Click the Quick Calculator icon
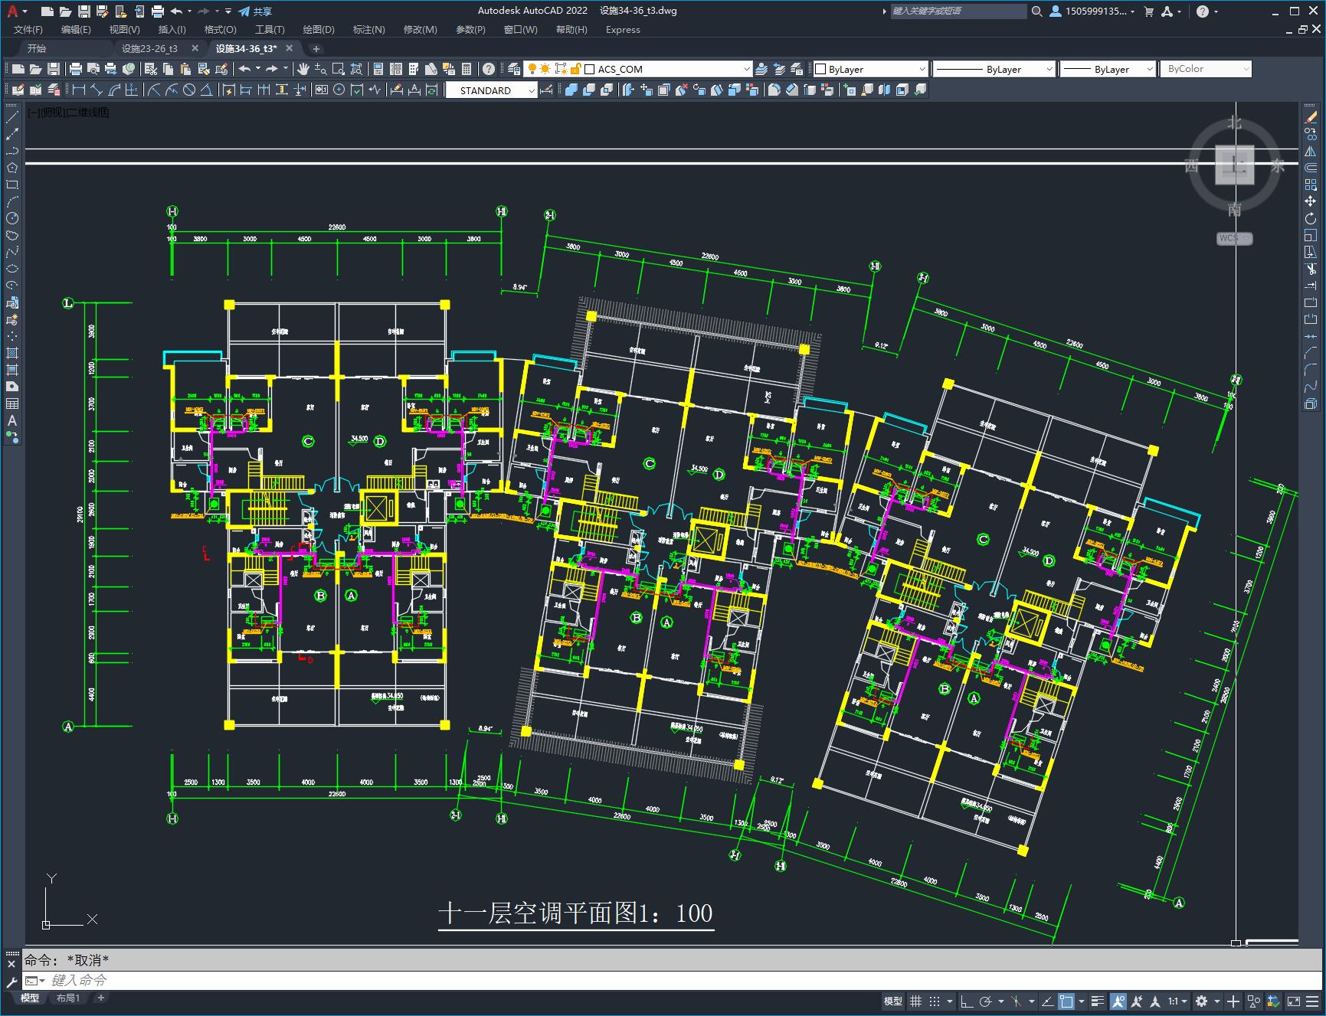 pyautogui.click(x=467, y=69)
